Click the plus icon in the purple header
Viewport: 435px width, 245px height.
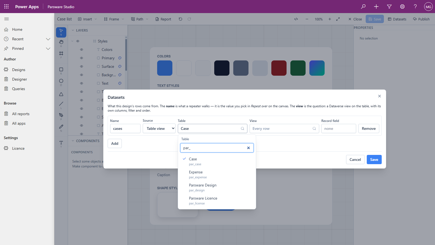(x=376, y=7)
